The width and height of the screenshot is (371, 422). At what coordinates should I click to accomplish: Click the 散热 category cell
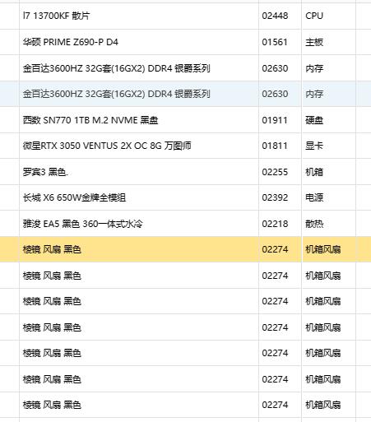point(328,224)
